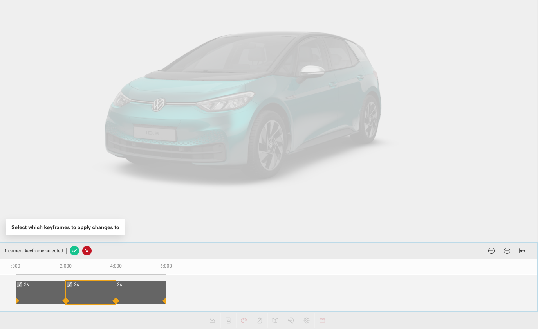
Task: Open the car seat interior tool
Action: tap(260, 320)
